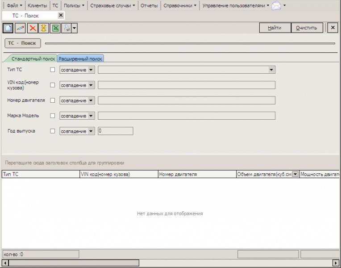This screenshot has height=268, width=341.
Task: Tick the 'Номер двигателя' checkbox
Action: click(x=53, y=100)
